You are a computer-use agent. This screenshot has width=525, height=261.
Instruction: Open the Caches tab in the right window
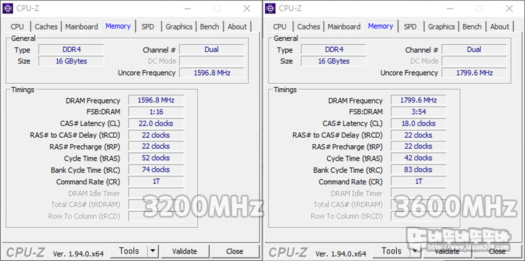309,27
